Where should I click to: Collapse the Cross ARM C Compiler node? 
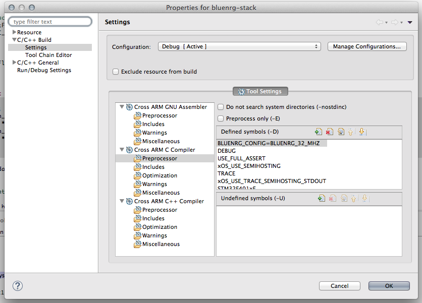pos(122,150)
